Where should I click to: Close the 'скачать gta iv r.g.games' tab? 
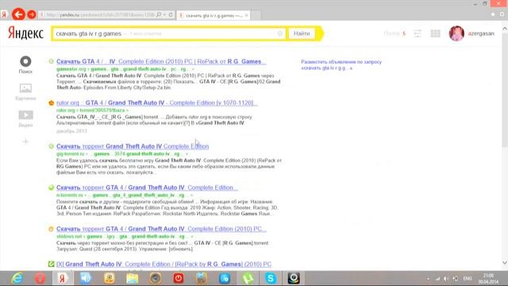246,15
